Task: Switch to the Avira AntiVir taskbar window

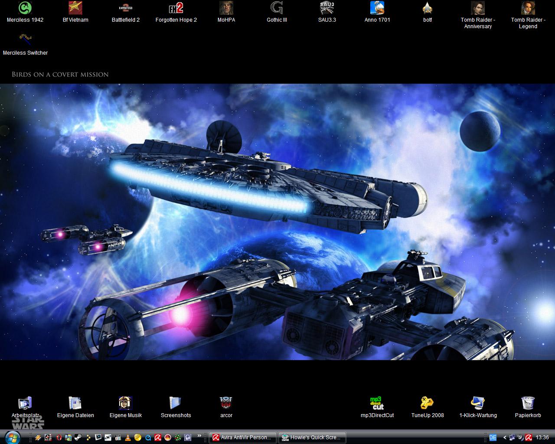Action: pyautogui.click(x=242, y=437)
